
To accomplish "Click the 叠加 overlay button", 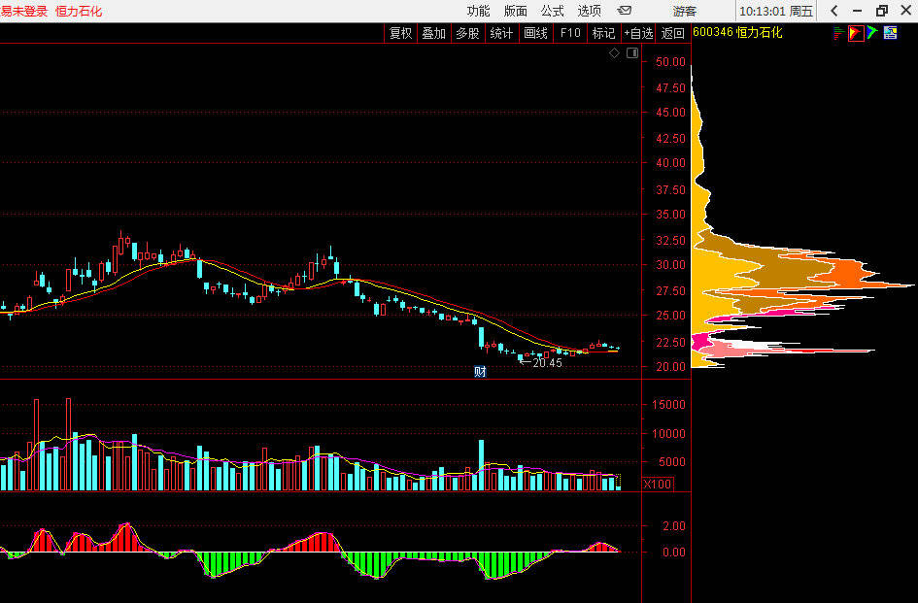I will click(434, 33).
